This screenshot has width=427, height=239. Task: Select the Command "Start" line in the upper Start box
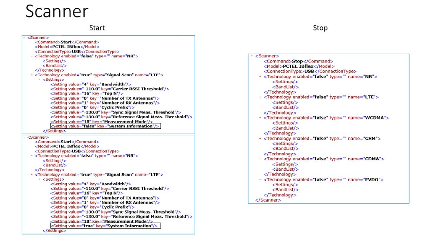coord(67,42)
